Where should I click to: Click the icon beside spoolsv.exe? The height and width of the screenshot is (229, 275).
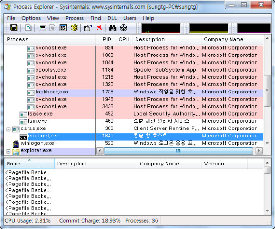point(31,71)
